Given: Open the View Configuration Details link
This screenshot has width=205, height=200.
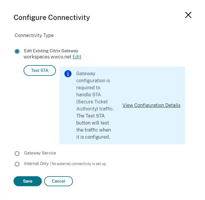Looking at the screenshot, I should pos(151,105).
